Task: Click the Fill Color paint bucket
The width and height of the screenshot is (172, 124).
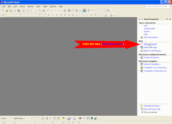Action: click(x=63, y=118)
